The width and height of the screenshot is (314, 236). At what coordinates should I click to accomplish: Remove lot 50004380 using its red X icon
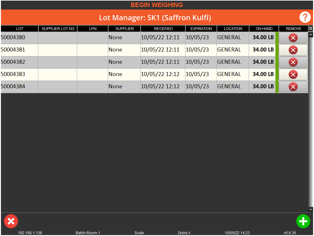[x=293, y=37]
